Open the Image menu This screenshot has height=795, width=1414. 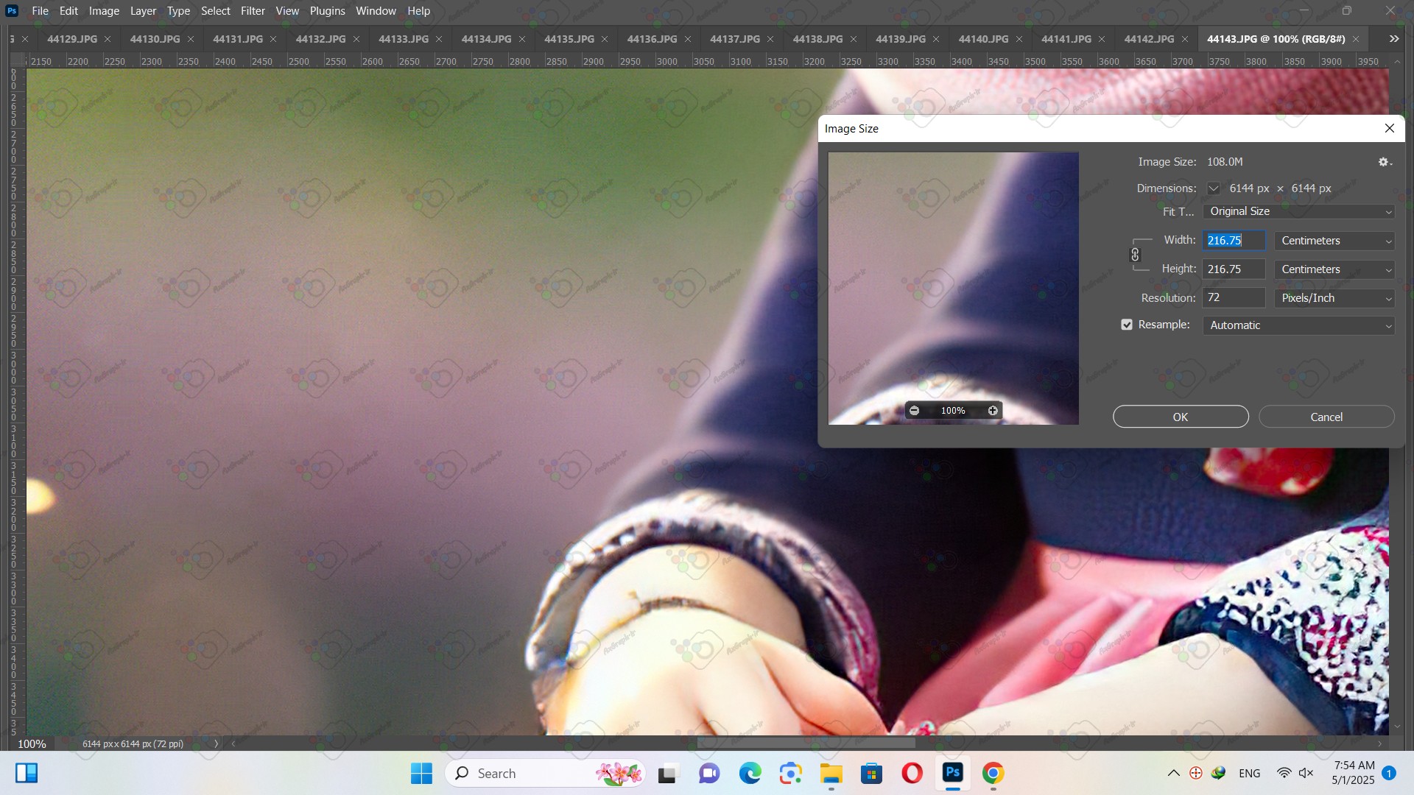(104, 11)
